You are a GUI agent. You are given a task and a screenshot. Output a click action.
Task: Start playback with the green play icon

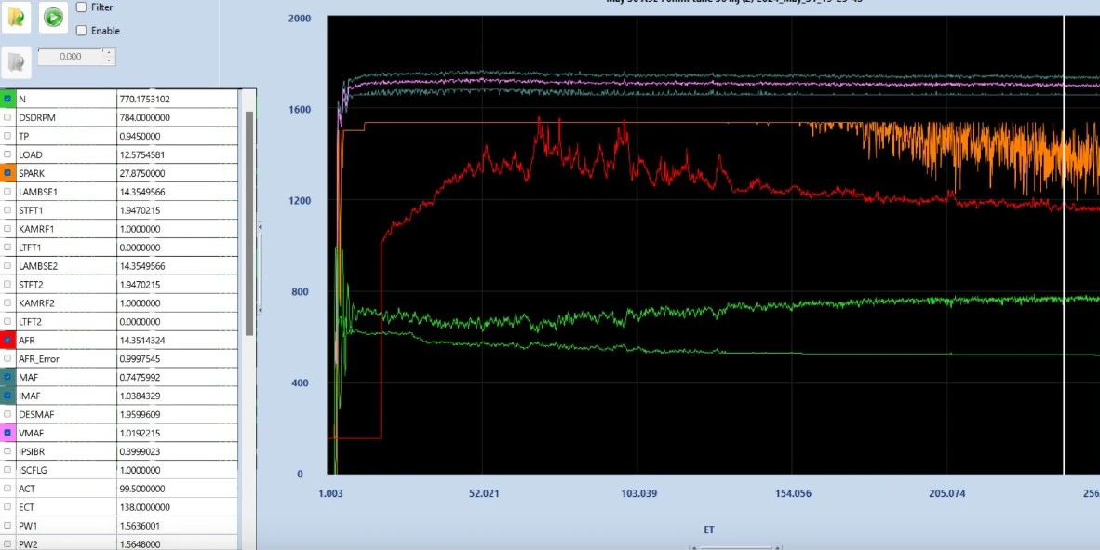(53, 17)
